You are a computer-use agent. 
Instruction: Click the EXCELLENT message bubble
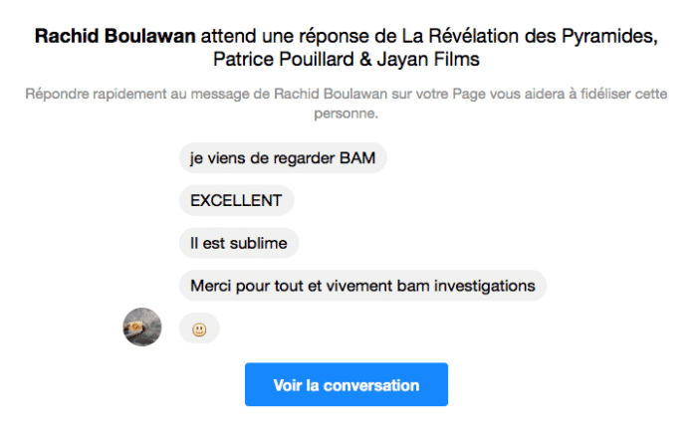236,200
